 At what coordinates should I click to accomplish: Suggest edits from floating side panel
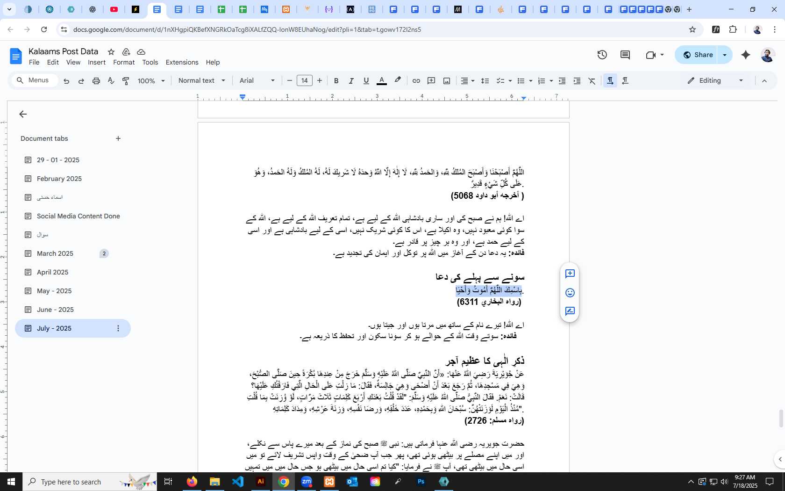[570, 311]
